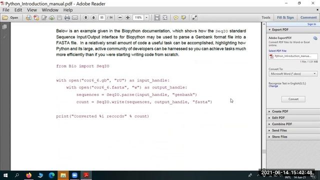Go to previous page with up arrow
The image size is (320, 180).
[85, 17]
